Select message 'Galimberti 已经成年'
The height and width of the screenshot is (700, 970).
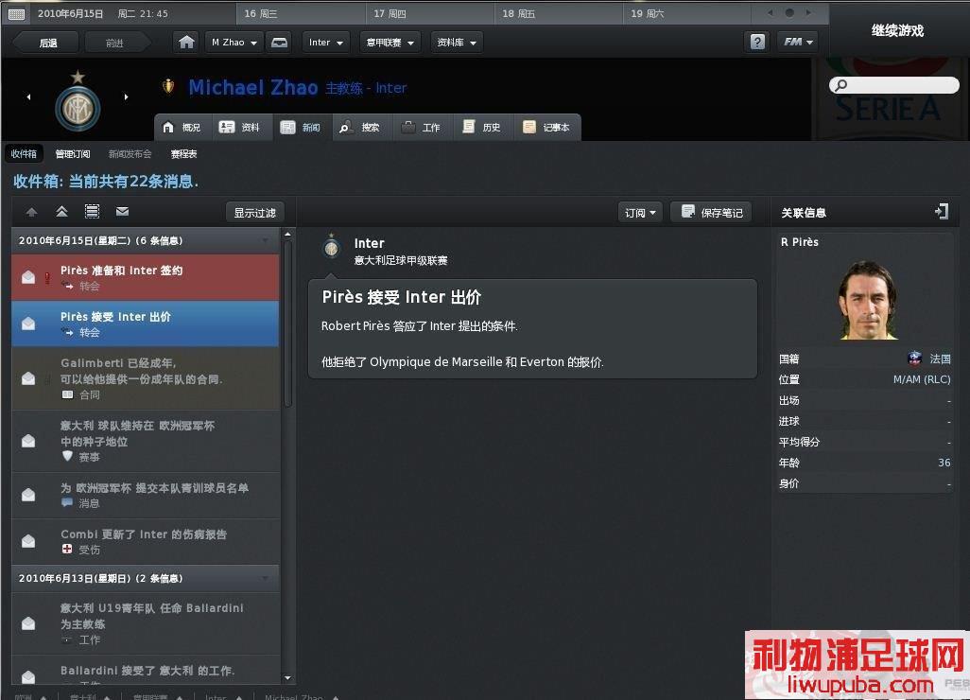[x=146, y=378]
